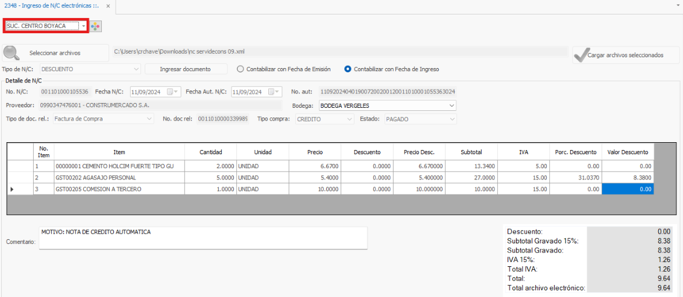
Task: Open the tab list arrow at top right
Action: point(678,5)
